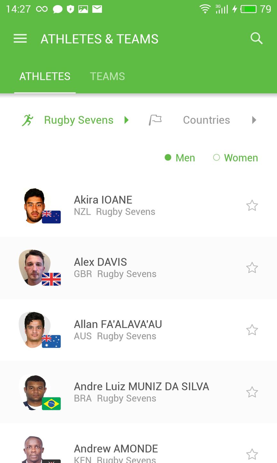277x463 pixels.
Task: Expand the Rugby Sevens sport selector
Action: click(79, 120)
